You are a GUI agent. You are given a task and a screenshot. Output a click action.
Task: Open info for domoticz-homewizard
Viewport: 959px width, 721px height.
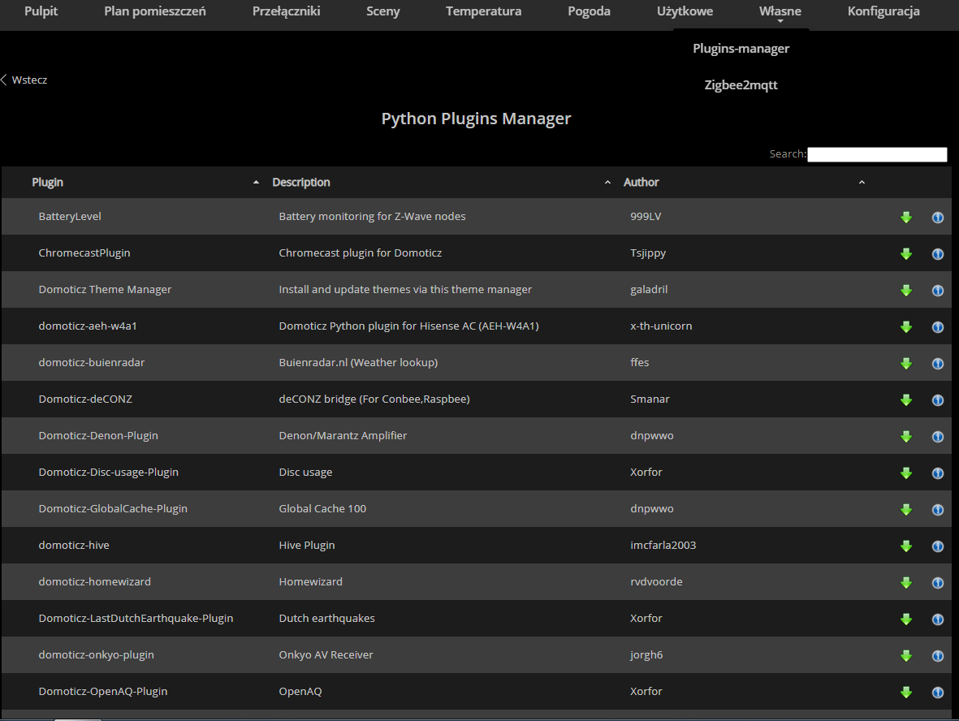click(937, 583)
